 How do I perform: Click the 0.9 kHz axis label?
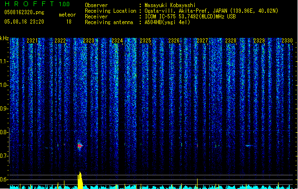pos(4,109)
